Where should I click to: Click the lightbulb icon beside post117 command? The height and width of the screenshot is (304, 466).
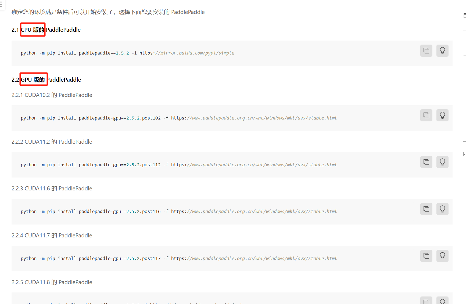coord(442,256)
